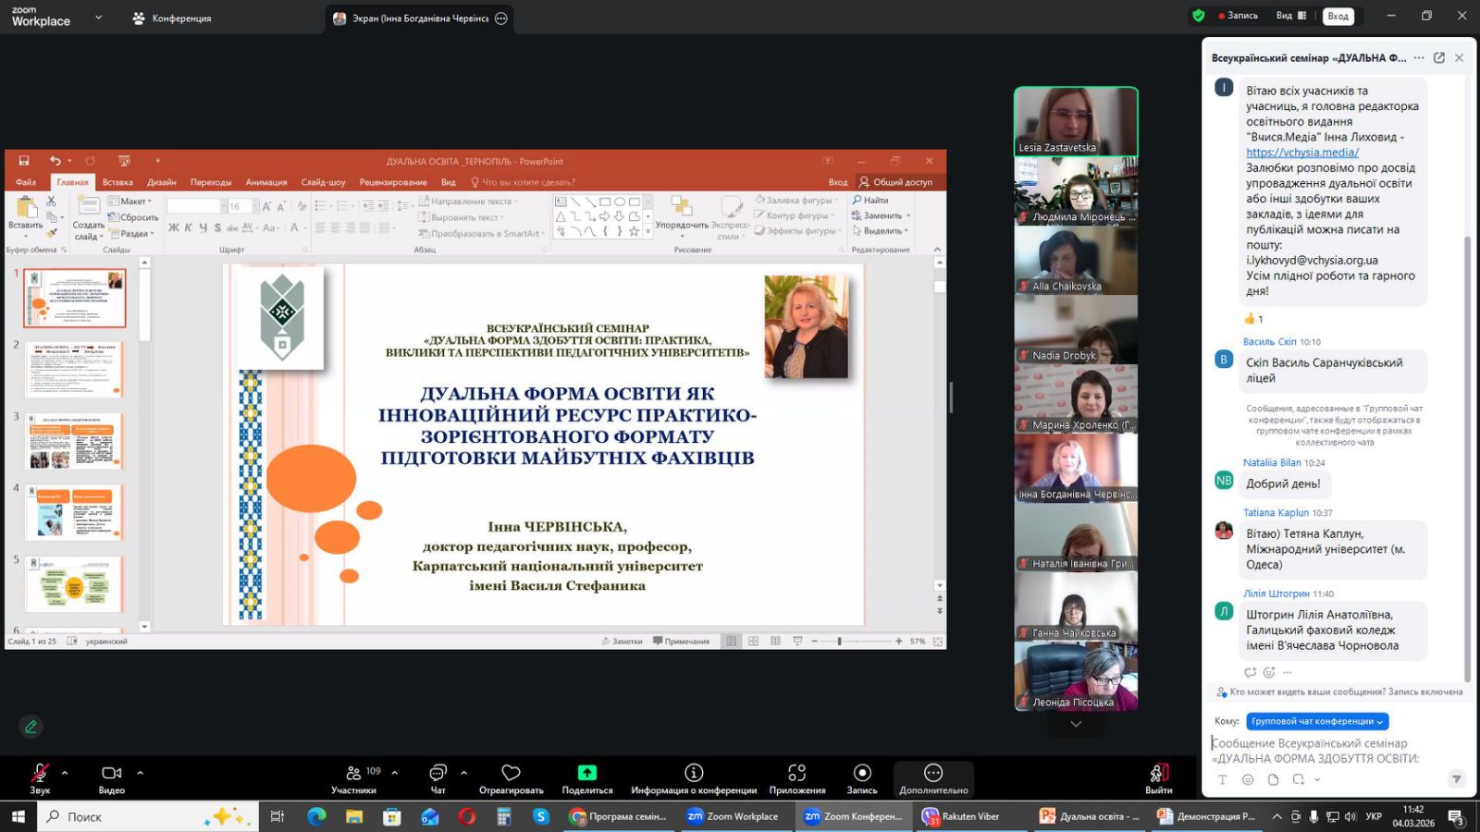Toggle the Chat (Чат) panel button
Image resolution: width=1480 pixels, height=832 pixels.
coord(438,773)
